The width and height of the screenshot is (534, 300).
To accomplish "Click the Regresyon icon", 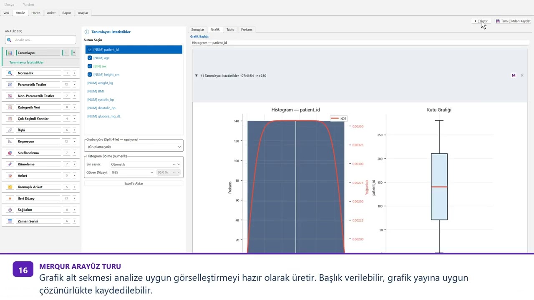I will click(x=10, y=142).
